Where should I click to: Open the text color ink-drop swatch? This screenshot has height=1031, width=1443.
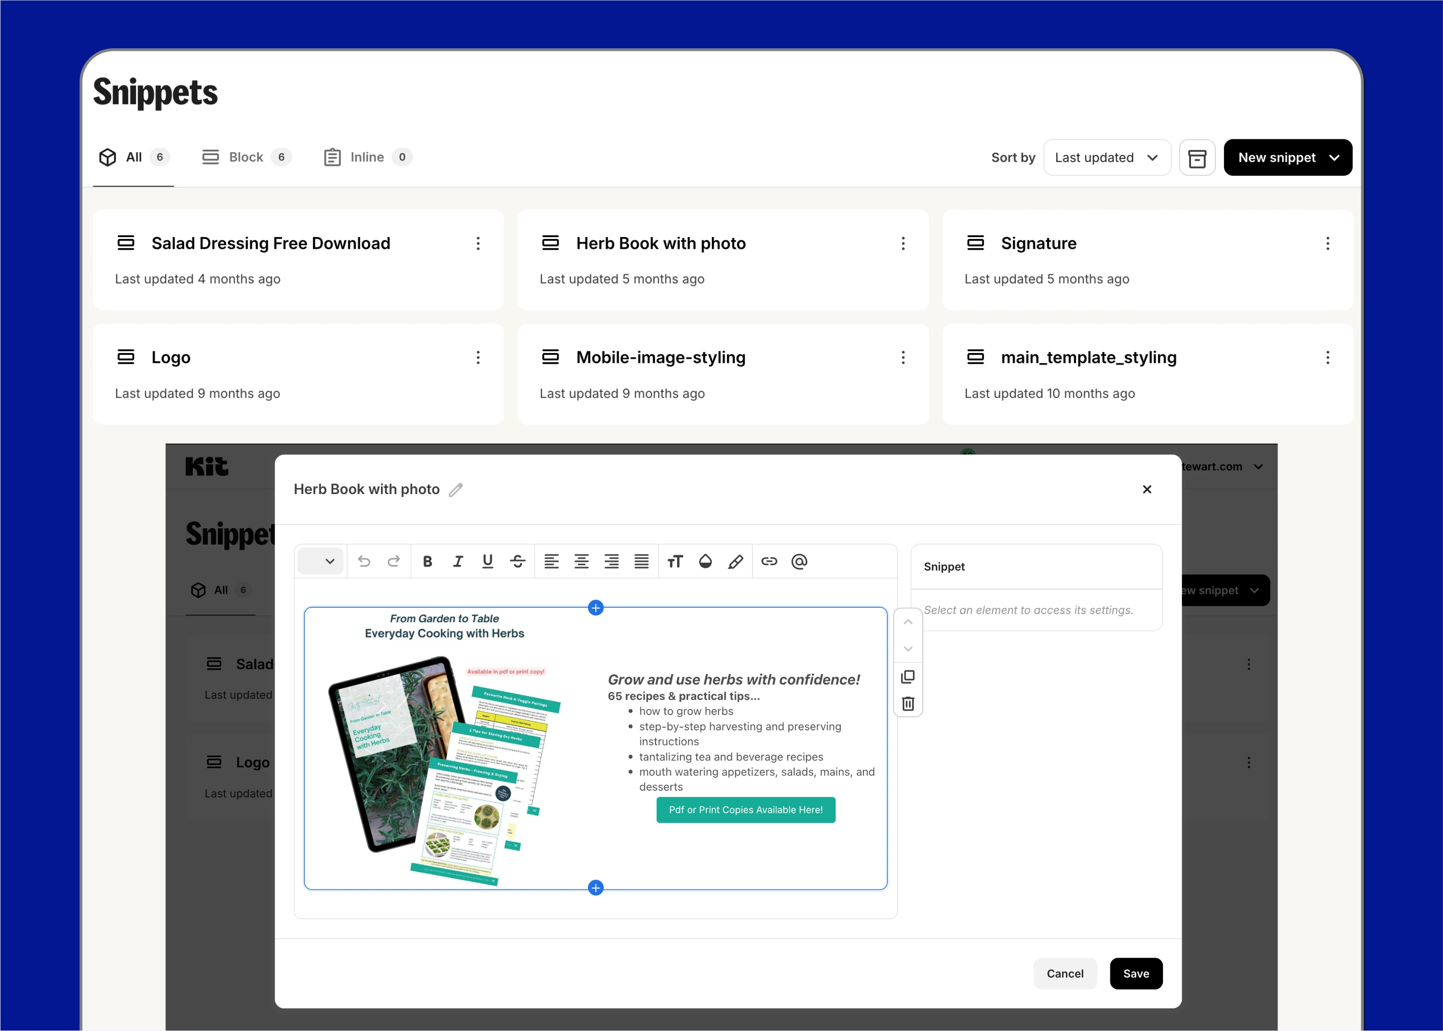coord(705,561)
